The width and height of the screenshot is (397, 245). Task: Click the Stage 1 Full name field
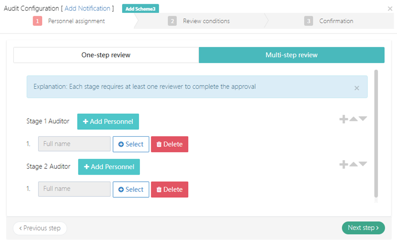point(74,144)
